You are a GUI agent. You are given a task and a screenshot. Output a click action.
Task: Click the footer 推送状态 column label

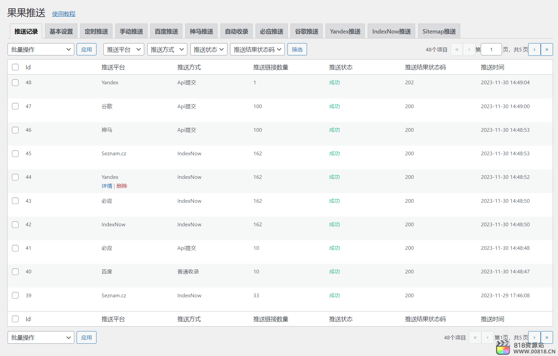point(341,319)
